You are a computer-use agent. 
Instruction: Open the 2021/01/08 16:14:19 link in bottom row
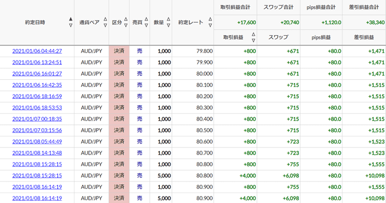point(37,198)
